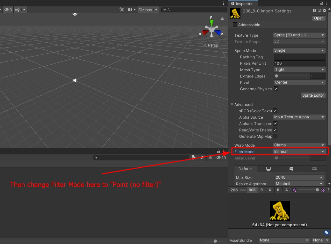Click the blue Z axis cone of gizmo
This screenshot has height=244, width=331.
[217, 33]
